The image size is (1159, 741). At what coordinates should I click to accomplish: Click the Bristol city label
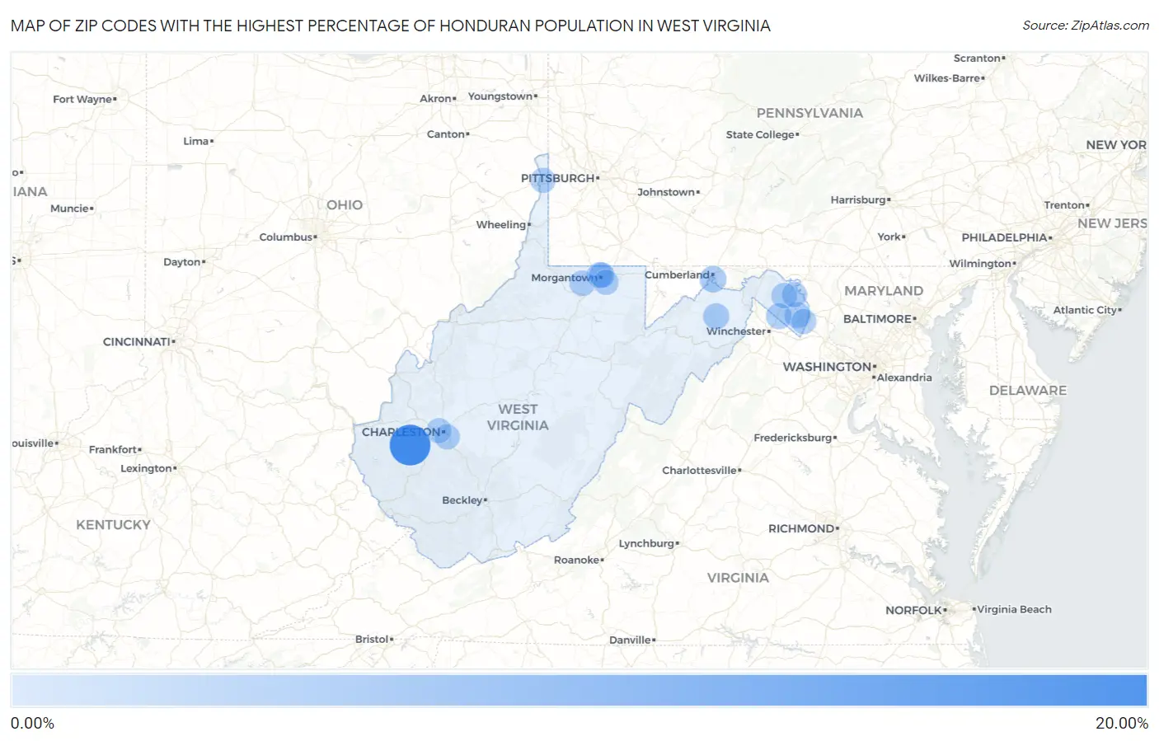coord(372,639)
